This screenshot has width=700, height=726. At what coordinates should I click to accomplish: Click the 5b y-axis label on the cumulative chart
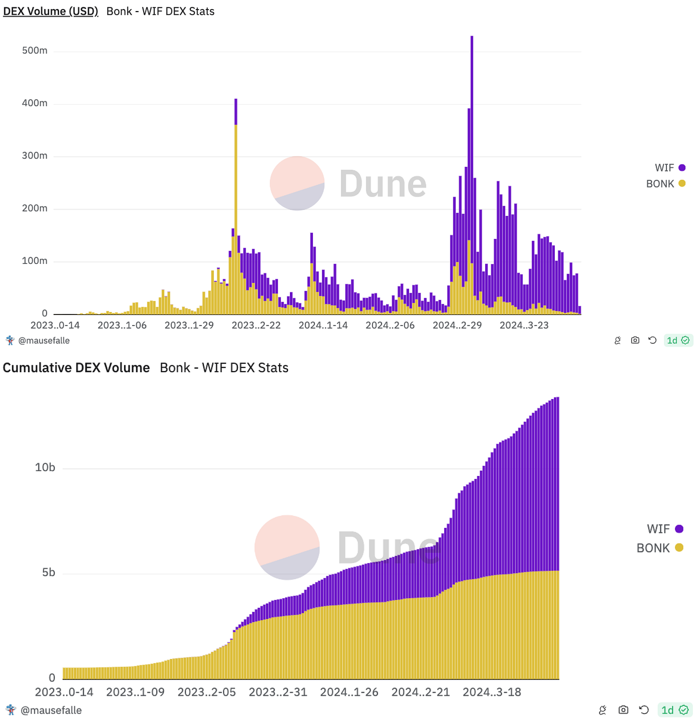pos(49,573)
